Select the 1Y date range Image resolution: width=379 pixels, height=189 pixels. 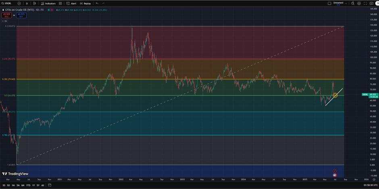[33, 185]
